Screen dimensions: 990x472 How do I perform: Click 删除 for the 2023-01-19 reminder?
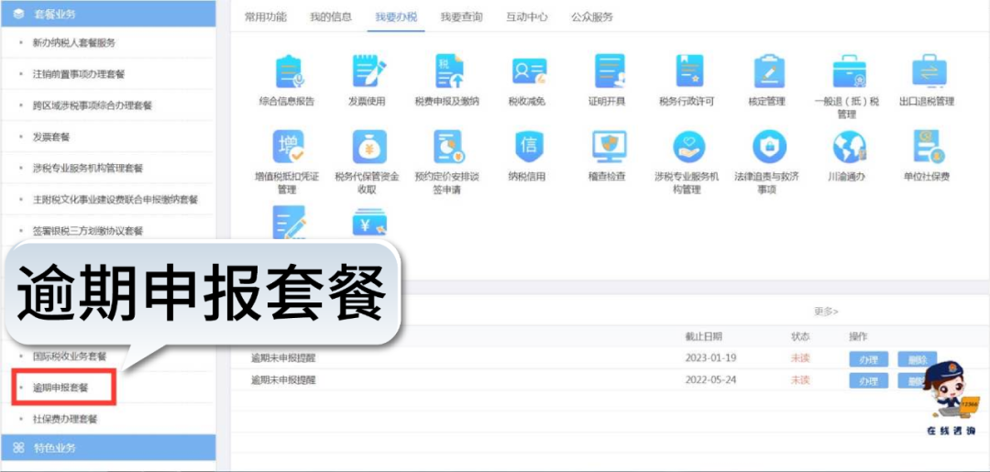(x=918, y=359)
